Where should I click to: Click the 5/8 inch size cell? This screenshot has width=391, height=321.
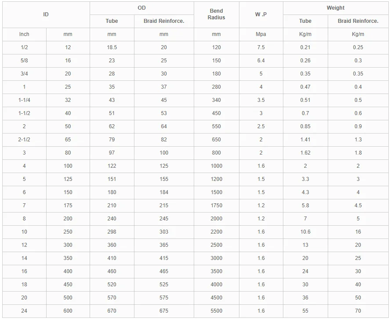pyautogui.click(x=24, y=61)
